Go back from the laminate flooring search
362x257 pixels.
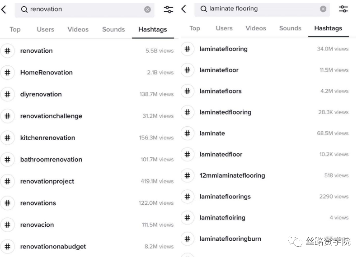pos(184,9)
